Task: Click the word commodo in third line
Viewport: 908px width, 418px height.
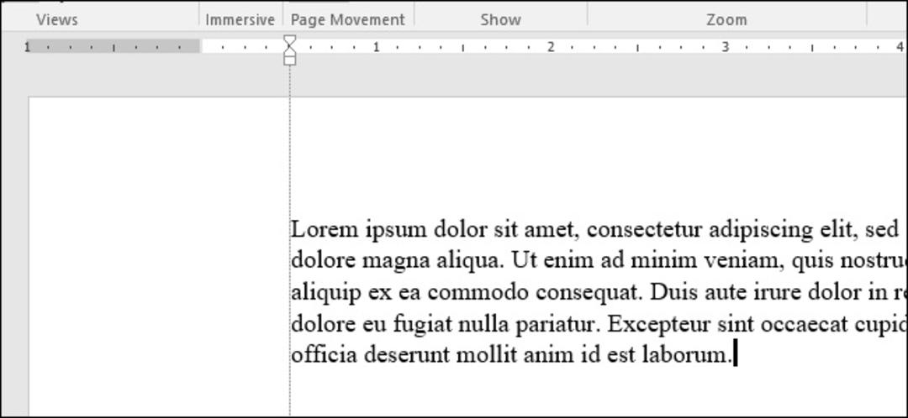Action: click(478, 293)
